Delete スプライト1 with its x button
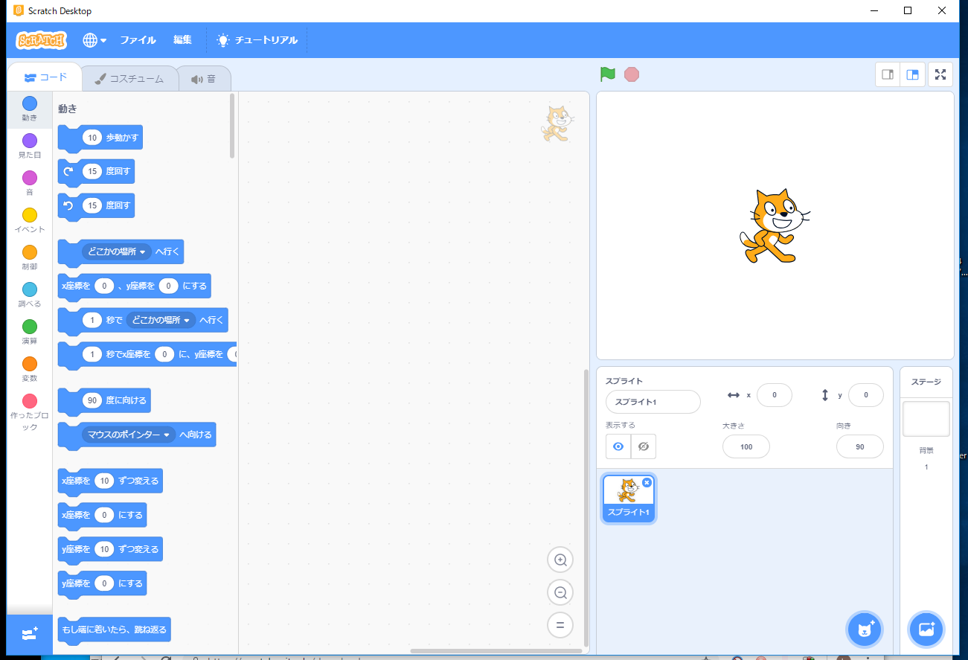Screen dimensions: 968x660 click(x=647, y=483)
